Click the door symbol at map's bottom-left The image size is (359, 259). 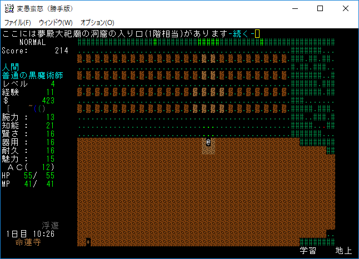[x=88, y=242]
